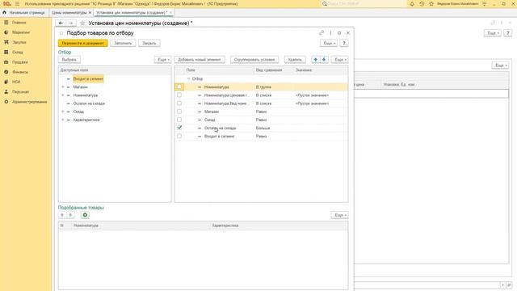Go forward with the right arrow button
The image size is (517, 291).
pos(70,23)
